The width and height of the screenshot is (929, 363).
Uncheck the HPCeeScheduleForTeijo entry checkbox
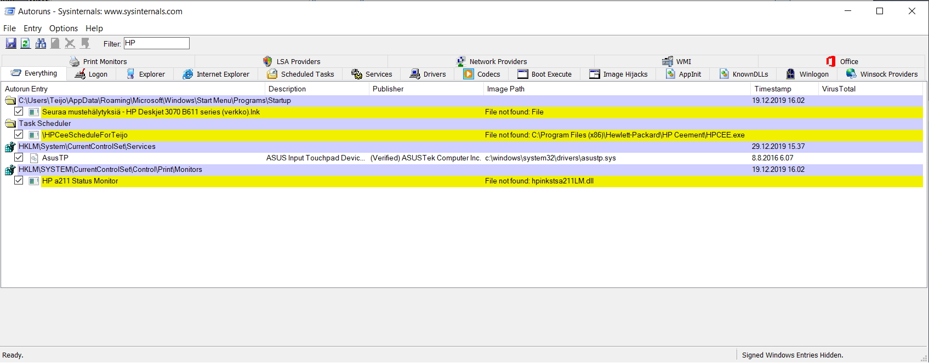tap(19, 135)
